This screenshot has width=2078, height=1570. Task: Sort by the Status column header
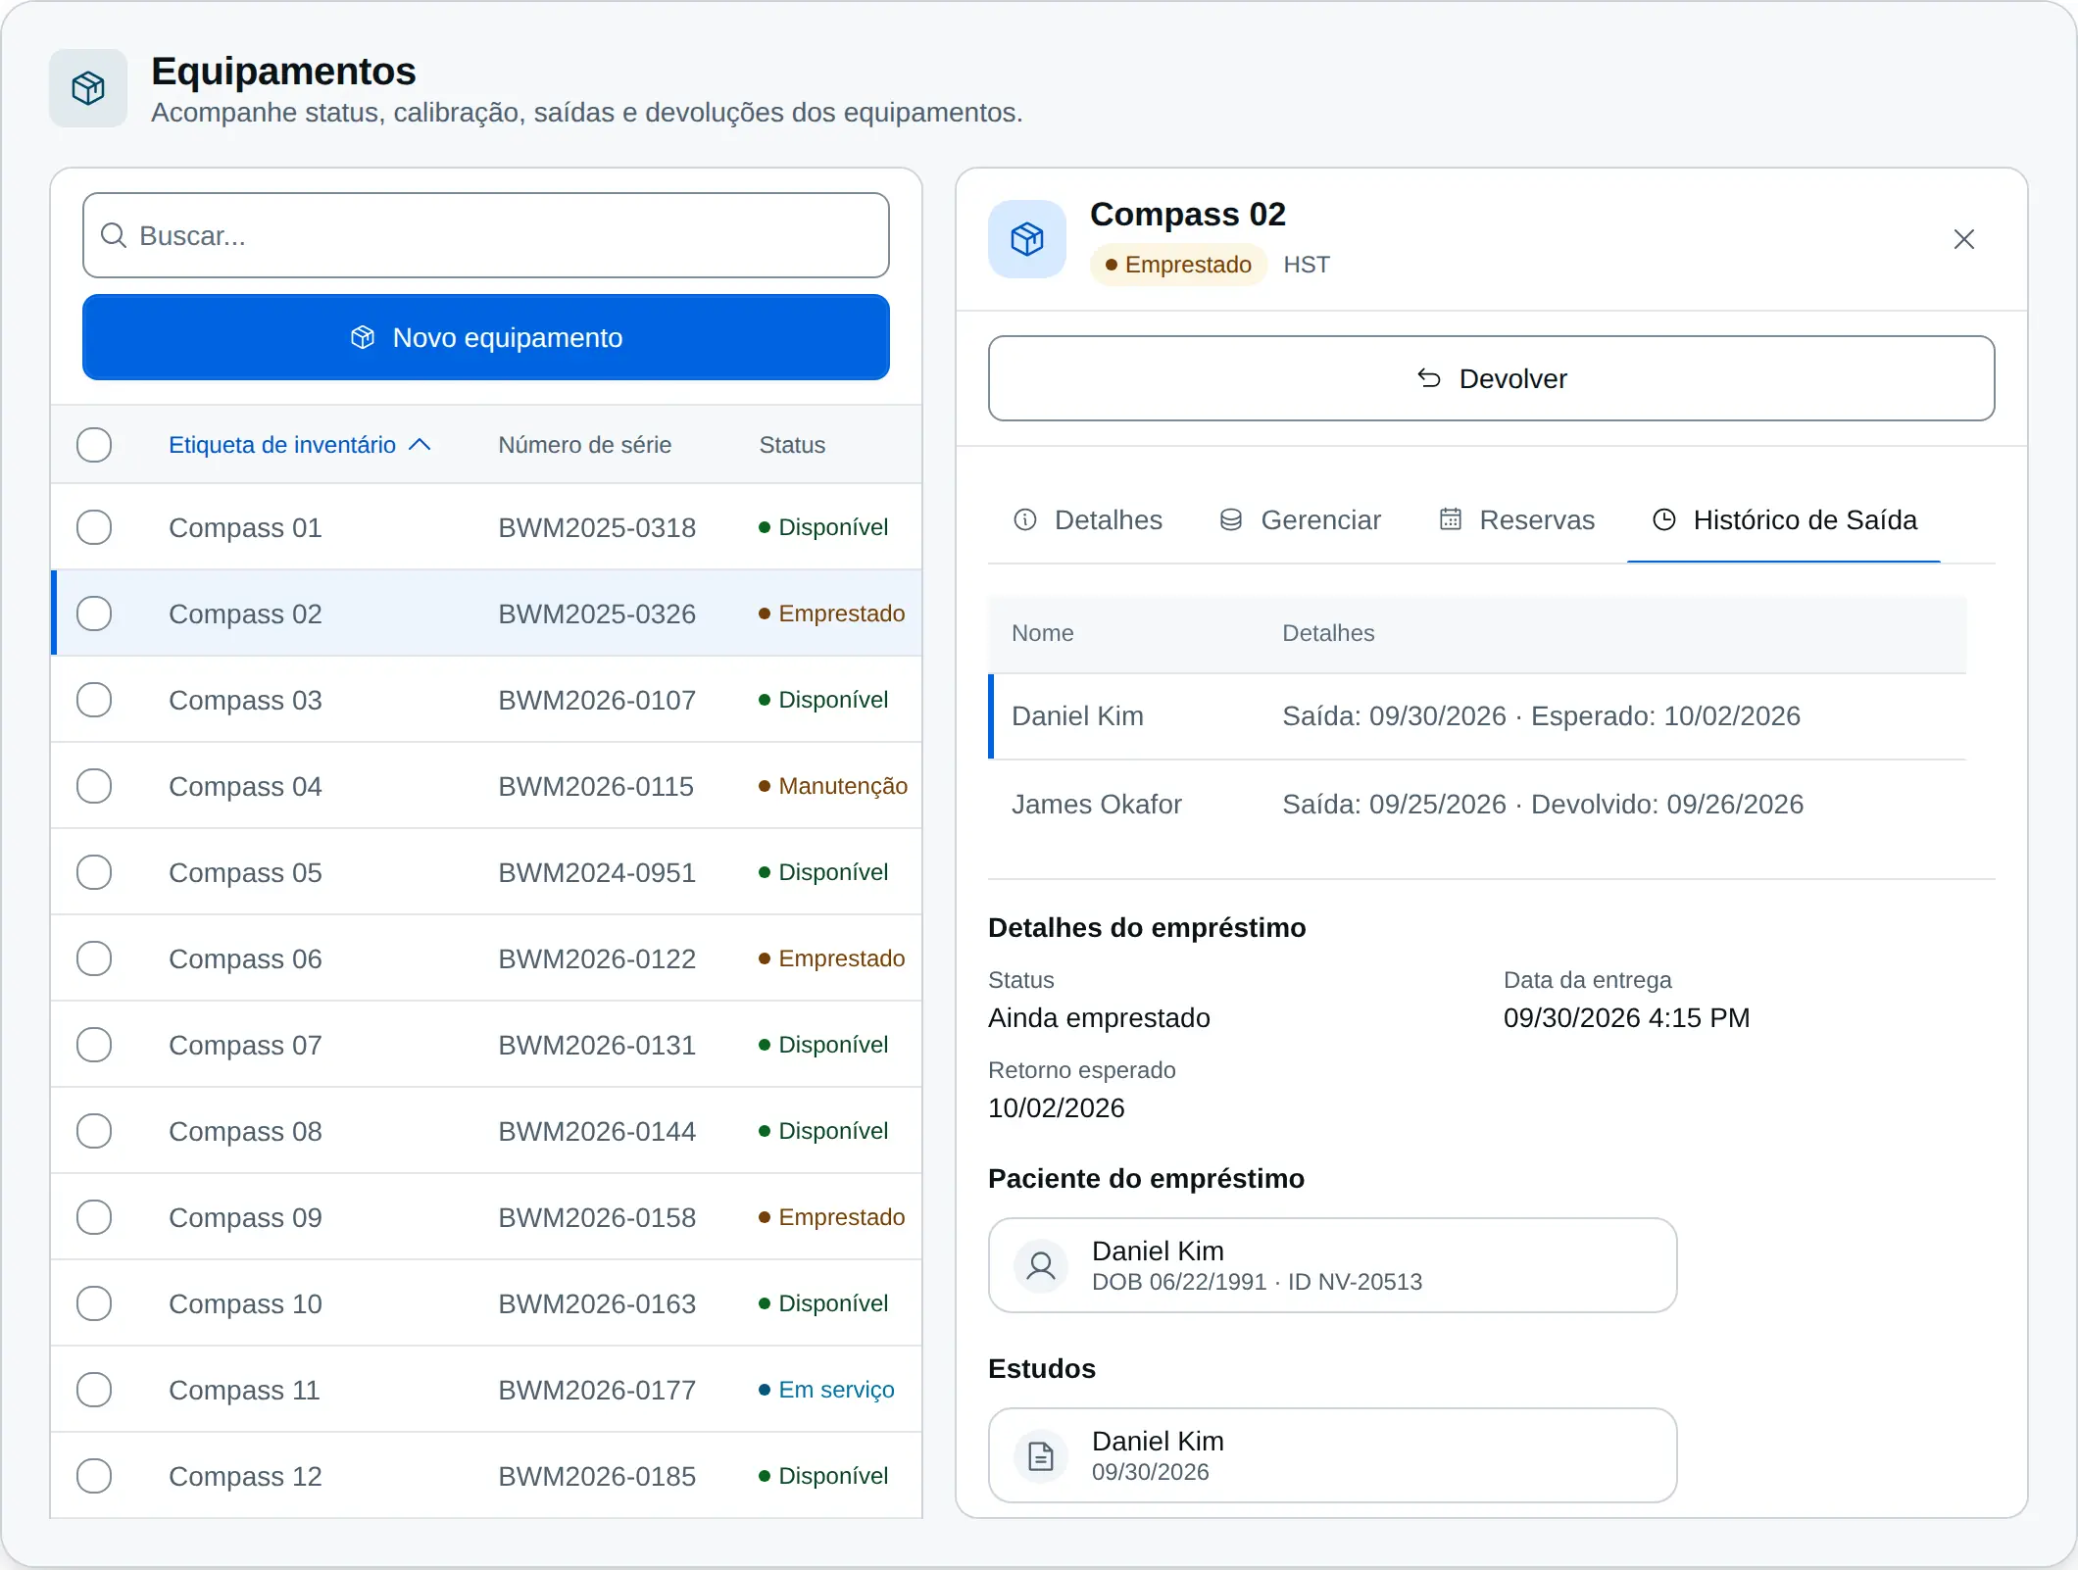coord(792,445)
